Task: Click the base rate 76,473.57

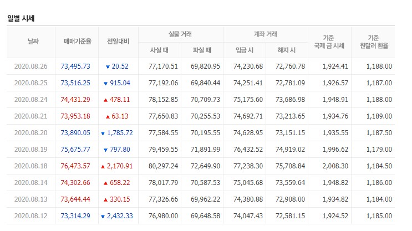Action: tap(75, 166)
